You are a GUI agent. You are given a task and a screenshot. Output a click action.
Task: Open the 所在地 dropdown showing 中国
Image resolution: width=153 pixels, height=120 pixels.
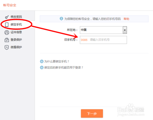pos(103,30)
